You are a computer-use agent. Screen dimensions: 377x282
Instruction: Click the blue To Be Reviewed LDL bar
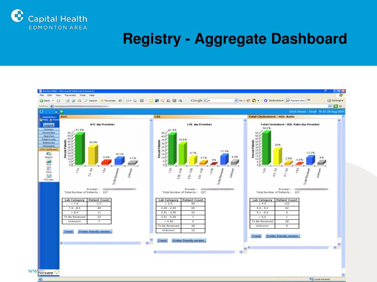pos(224,159)
